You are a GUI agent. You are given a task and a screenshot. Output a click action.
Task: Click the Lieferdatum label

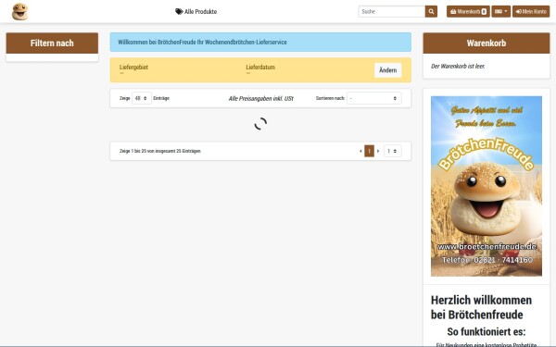pyautogui.click(x=260, y=67)
